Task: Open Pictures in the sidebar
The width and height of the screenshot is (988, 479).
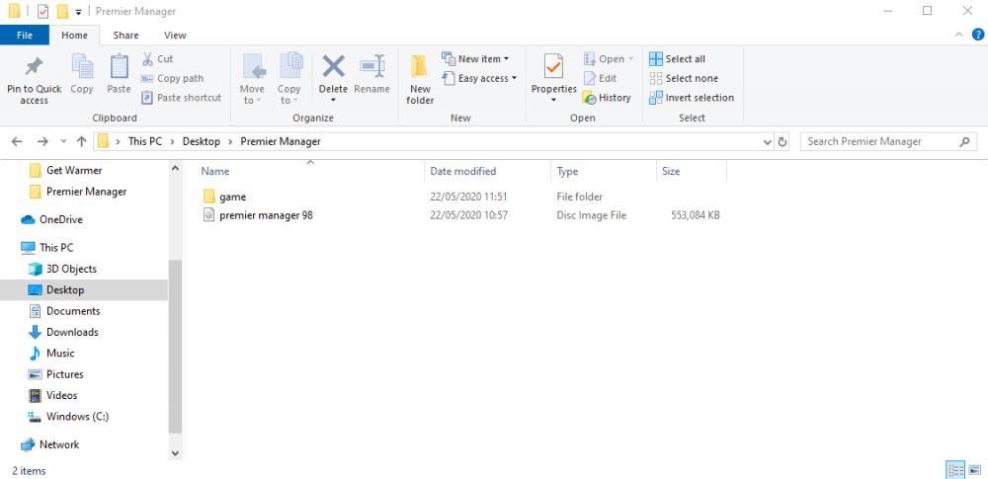Action: 56,374
